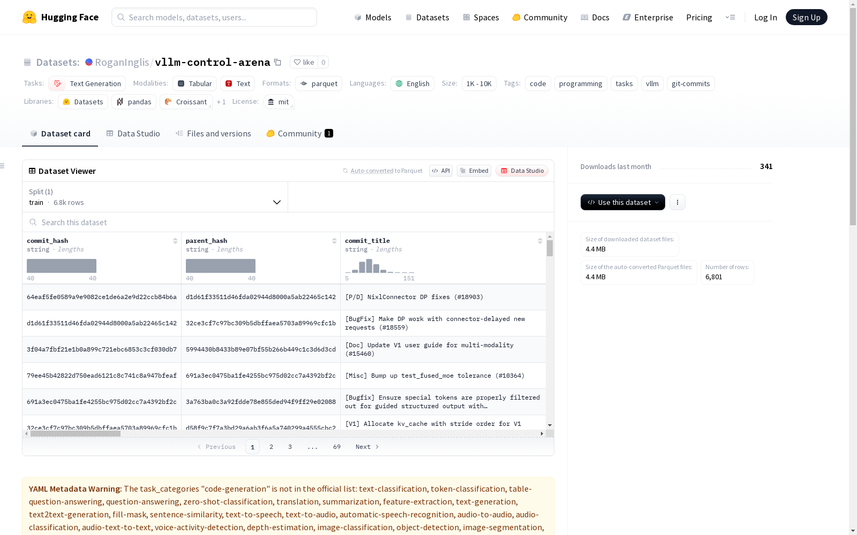Open the Community tab

point(299,133)
